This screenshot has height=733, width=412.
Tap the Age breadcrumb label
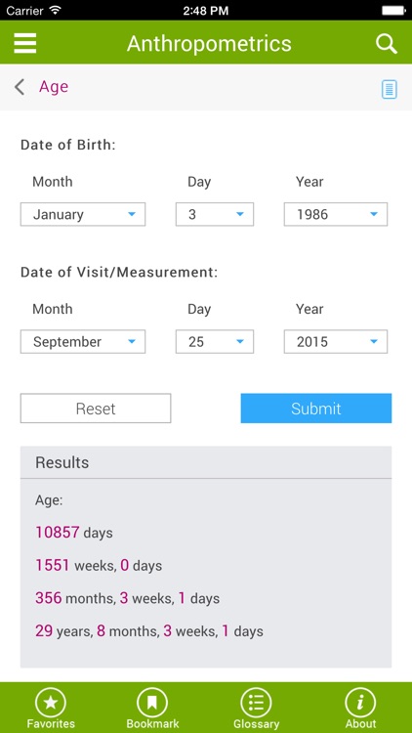[x=54, y=87]
